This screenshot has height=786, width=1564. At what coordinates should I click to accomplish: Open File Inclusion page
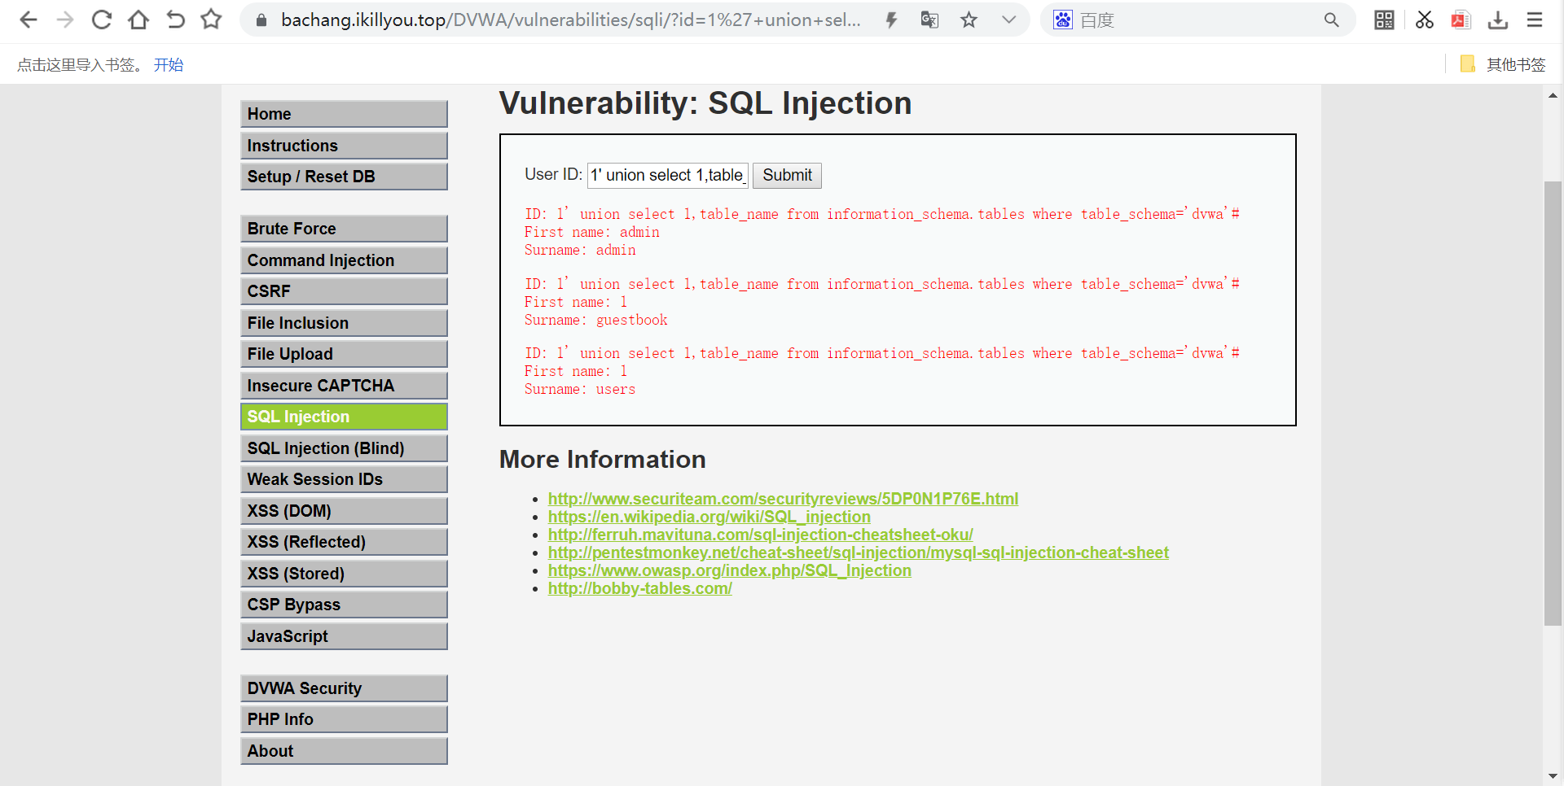(344, 323)
